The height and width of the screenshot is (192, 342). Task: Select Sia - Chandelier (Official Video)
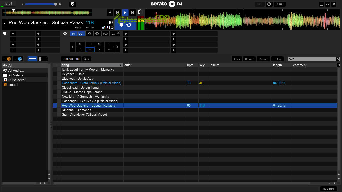click(195, 114)
